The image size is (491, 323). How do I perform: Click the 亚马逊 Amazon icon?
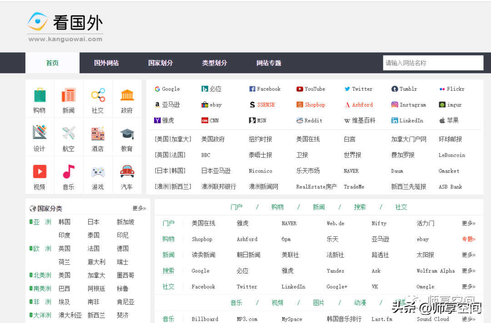[157, 104]
